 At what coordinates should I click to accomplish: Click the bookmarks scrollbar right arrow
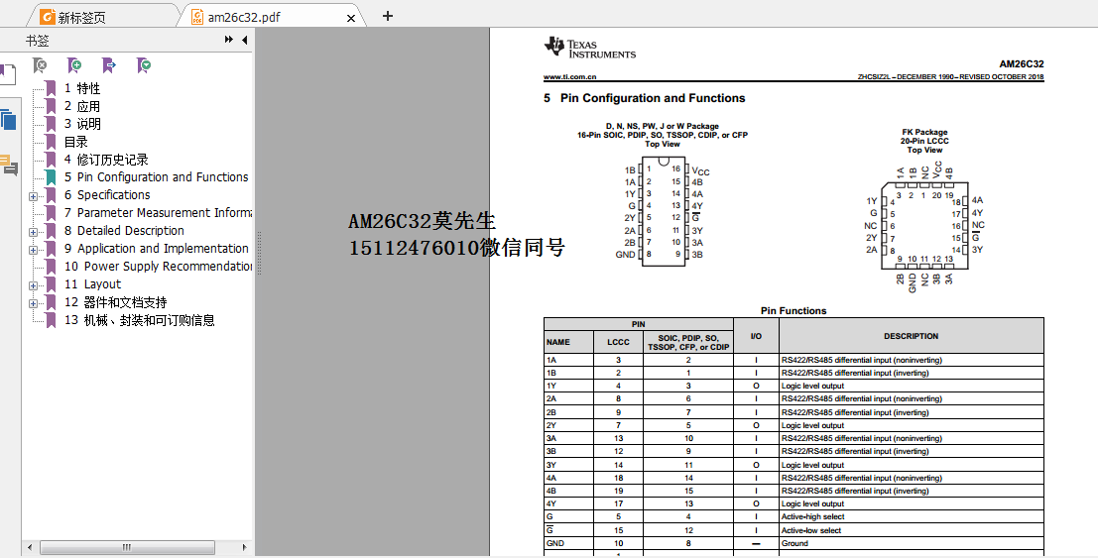click(x=244, y=547)
